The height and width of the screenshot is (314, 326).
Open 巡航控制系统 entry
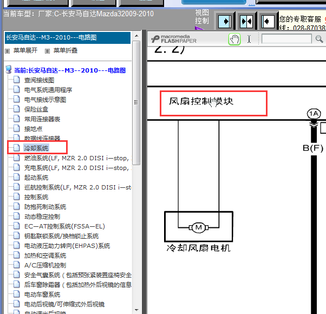(x=77, y=187)
